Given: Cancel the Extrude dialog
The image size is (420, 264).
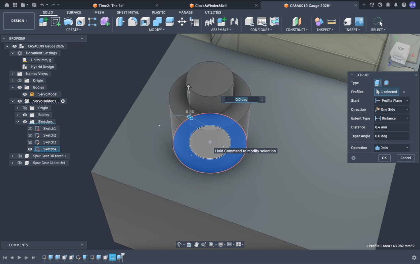Looking at the screenshot, I should [x=406, y=158].
